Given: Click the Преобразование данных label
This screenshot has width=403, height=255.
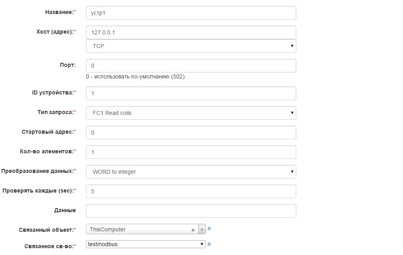Looking at the screenshot, I should (38, 171).
